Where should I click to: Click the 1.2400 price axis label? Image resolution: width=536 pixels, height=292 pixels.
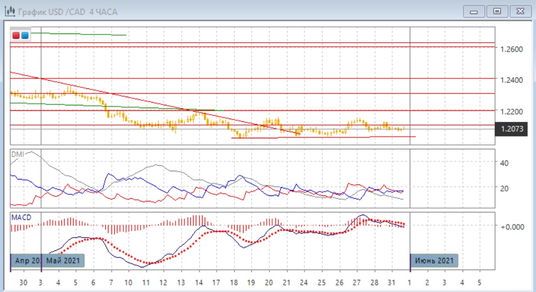(x=511, y=80)
